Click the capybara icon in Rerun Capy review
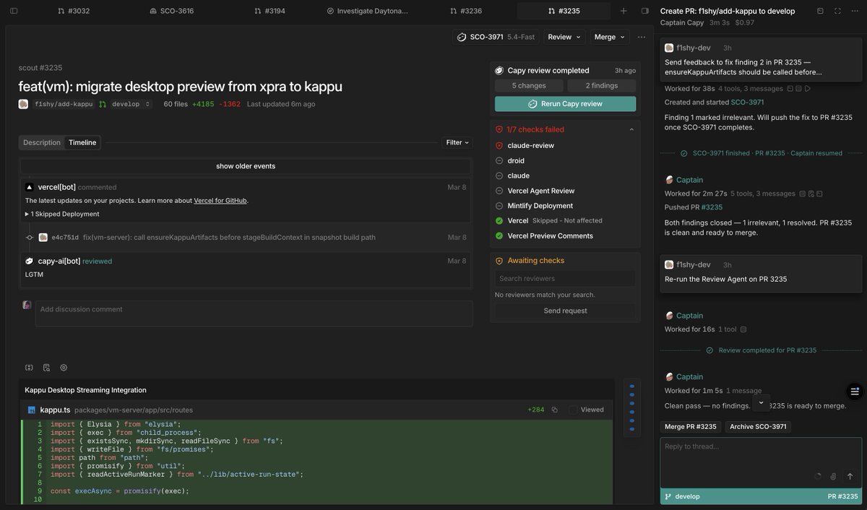The width and height of the screenshot is (867, 510). click(532, 104)
